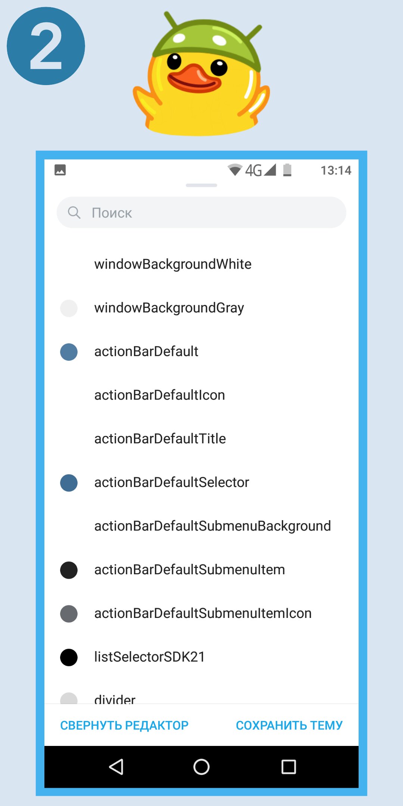Image resolution: width=403 pixels, height=806 pixels.
Task: Tap the Android back navigation icon
Action: click(116, 767)
